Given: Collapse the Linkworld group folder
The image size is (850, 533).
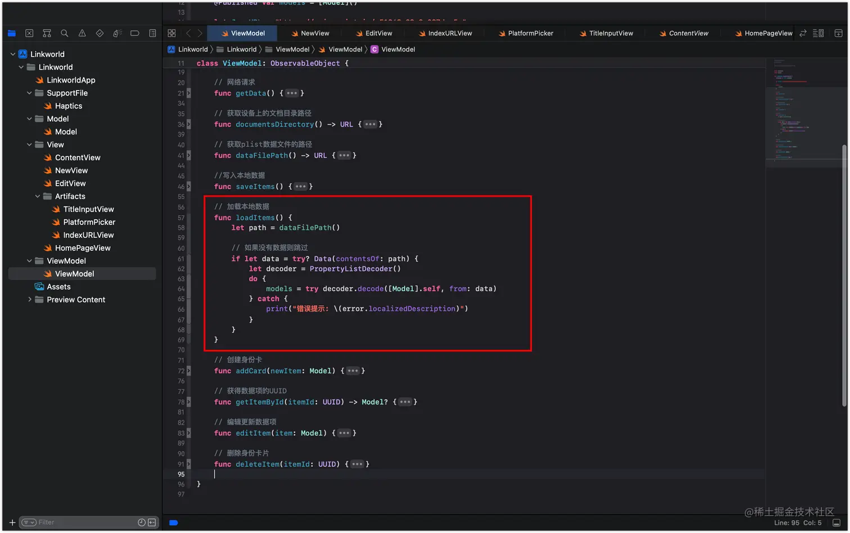Looking at the screenshot, I should tap(21, 67).
